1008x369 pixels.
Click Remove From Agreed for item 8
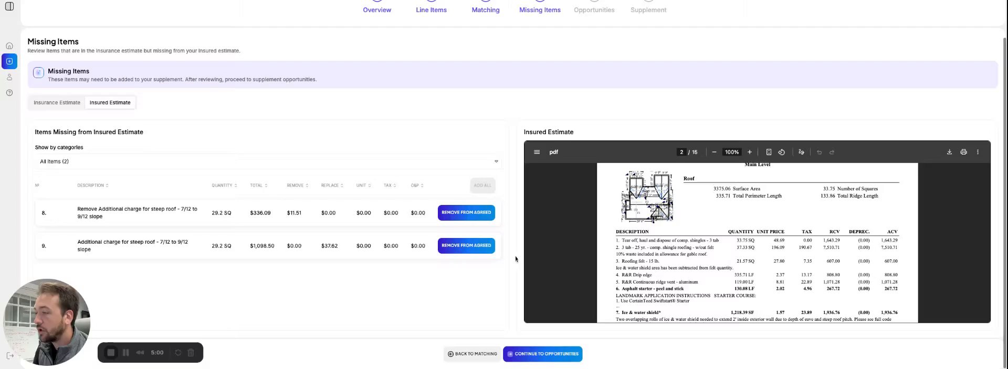pos(466,213)
